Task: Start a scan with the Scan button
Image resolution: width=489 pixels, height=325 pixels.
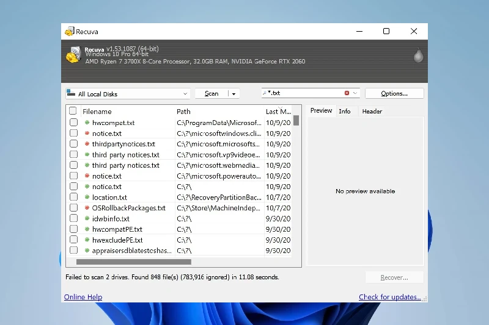Action: [x=211, y=94]
